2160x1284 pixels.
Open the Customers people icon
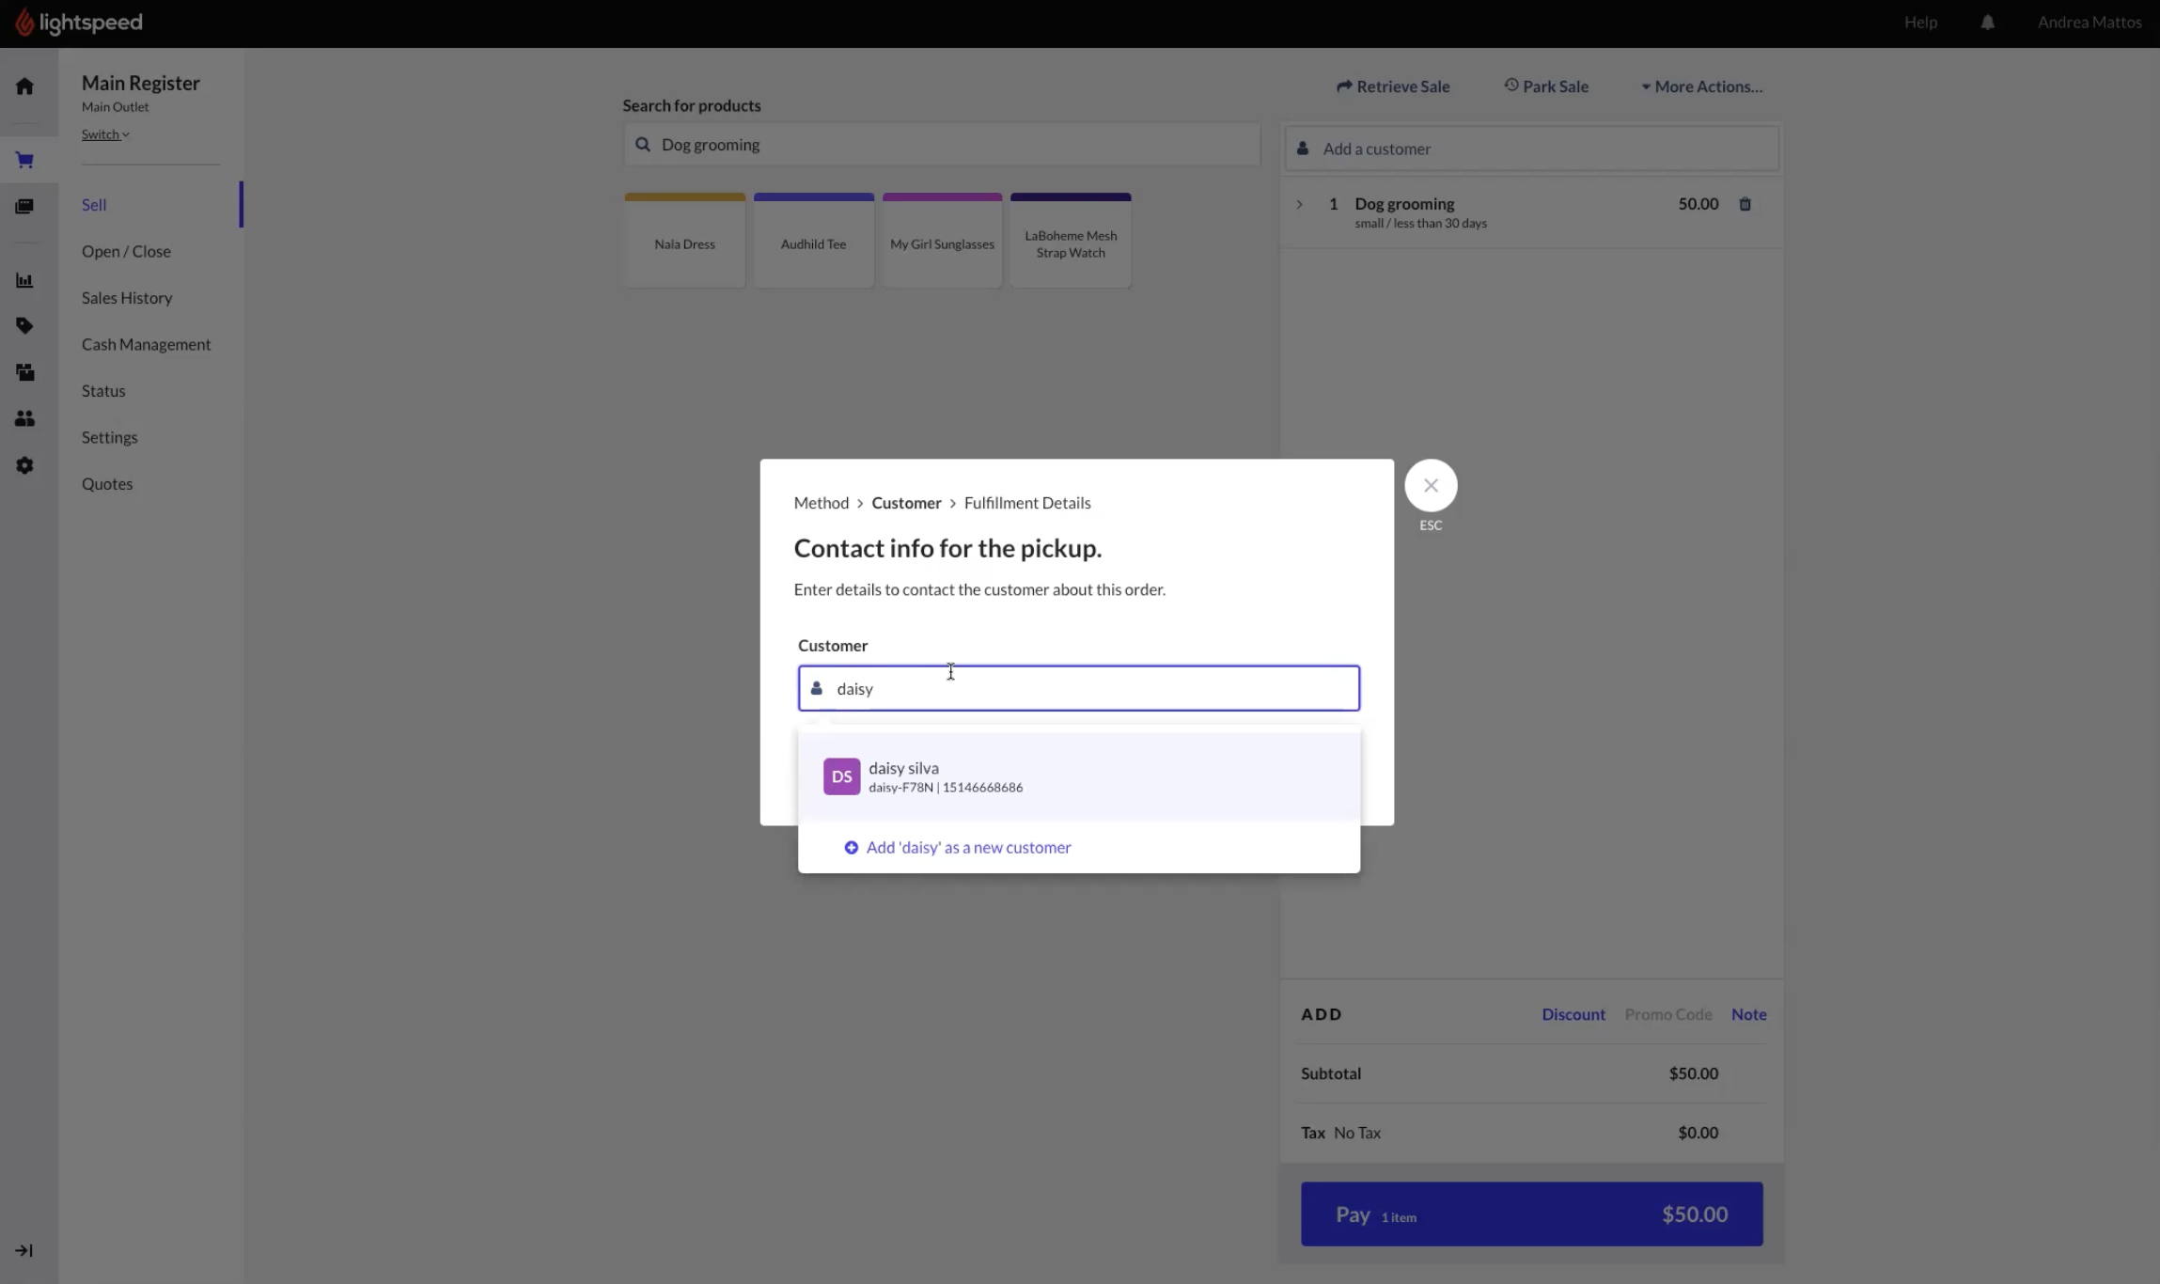(x=24, y=418)
